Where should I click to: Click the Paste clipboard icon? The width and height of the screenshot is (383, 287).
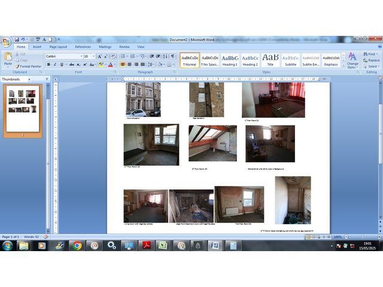point(8,56)
